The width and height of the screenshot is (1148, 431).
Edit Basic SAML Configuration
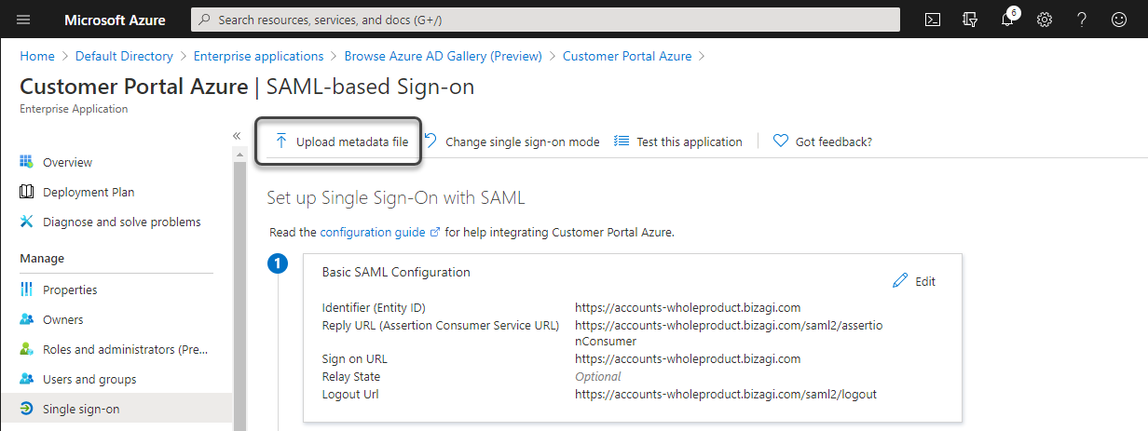(x=914, y=281)
